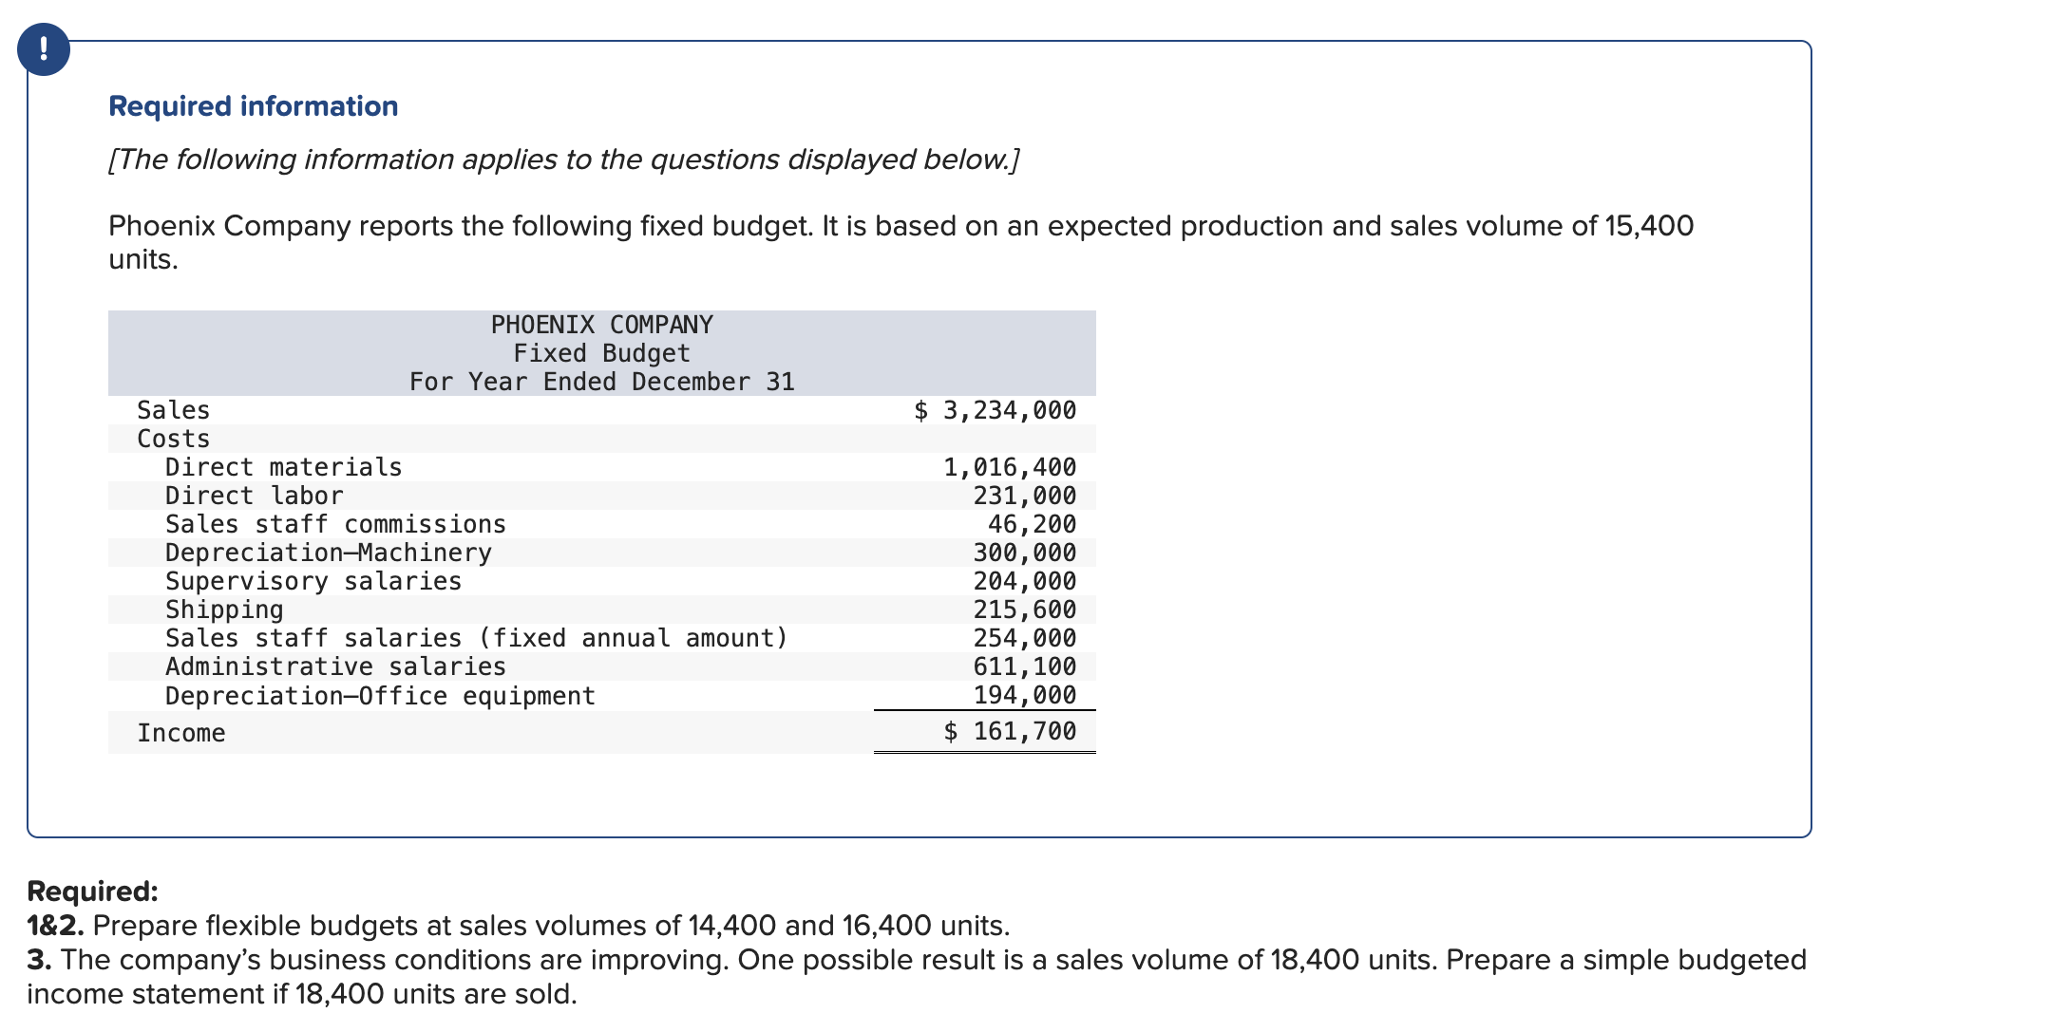Click the 'Required information' heading

click(x=253, y=106)
